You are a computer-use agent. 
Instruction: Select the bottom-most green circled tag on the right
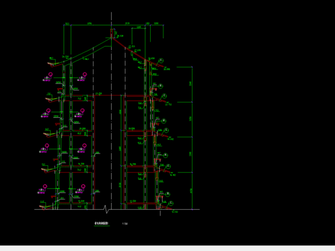coord(171,204)
